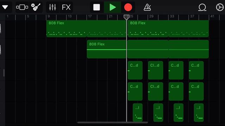Select the playhead marker near bar 25

127,17
